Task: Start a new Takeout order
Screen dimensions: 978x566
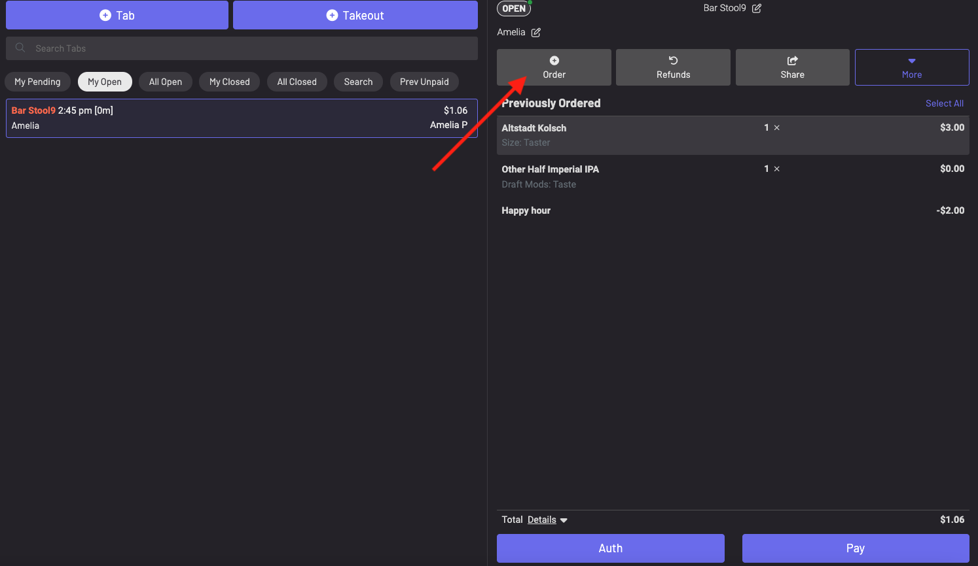Action: (355, 15)
